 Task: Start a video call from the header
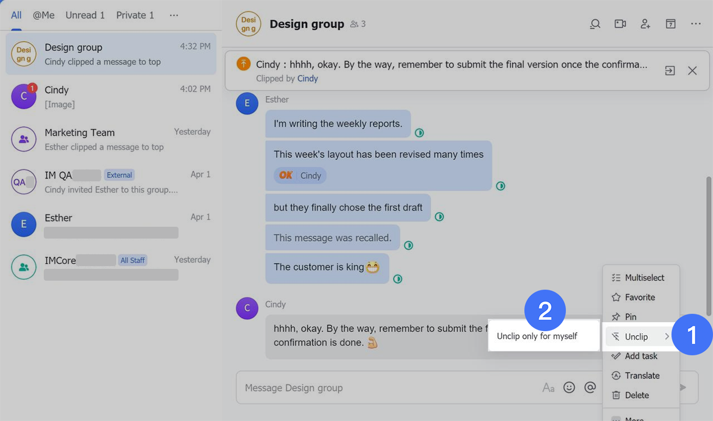pos(620,24)
